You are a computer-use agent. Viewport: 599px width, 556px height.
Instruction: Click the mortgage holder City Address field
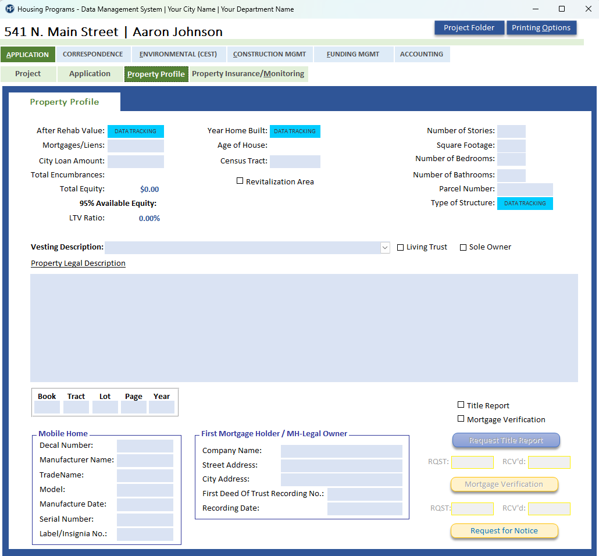tap(341, 480)
